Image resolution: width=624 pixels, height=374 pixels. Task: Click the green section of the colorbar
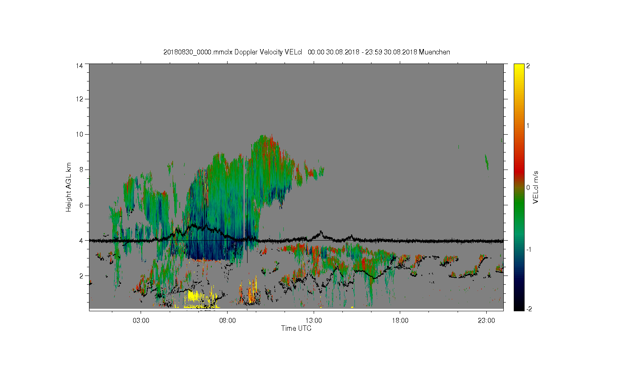click(x=519, y=208)
